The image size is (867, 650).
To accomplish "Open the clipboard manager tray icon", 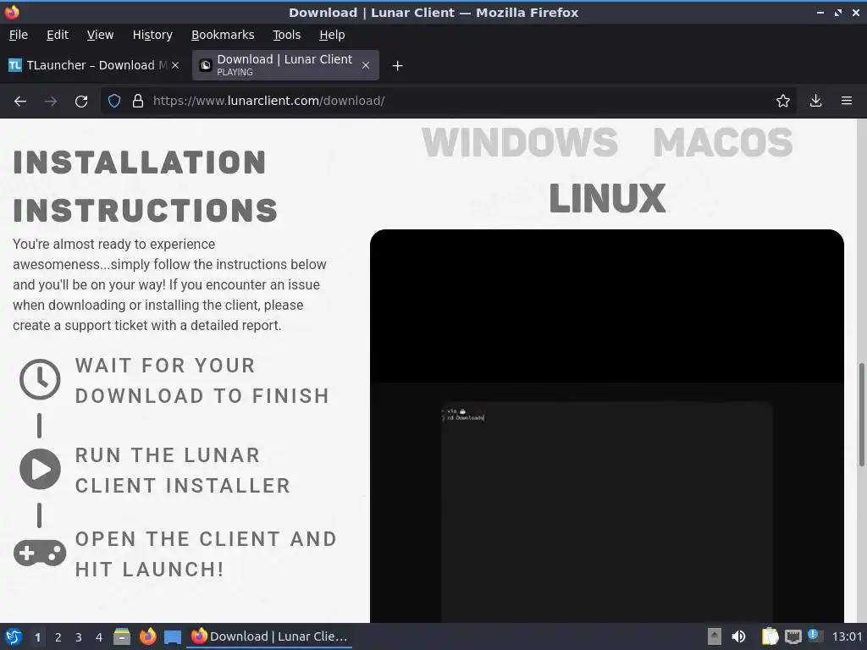I will [770, 636].
